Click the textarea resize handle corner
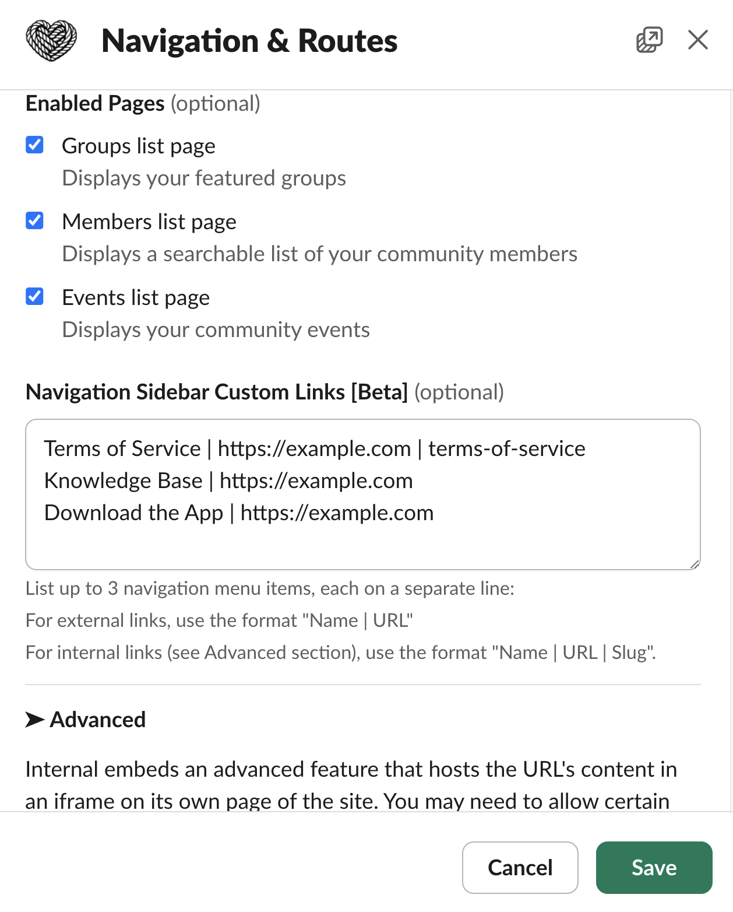 pos(695,564)
